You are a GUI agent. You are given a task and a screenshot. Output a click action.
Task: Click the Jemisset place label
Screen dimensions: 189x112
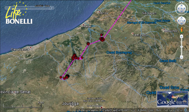click(139, 35)
